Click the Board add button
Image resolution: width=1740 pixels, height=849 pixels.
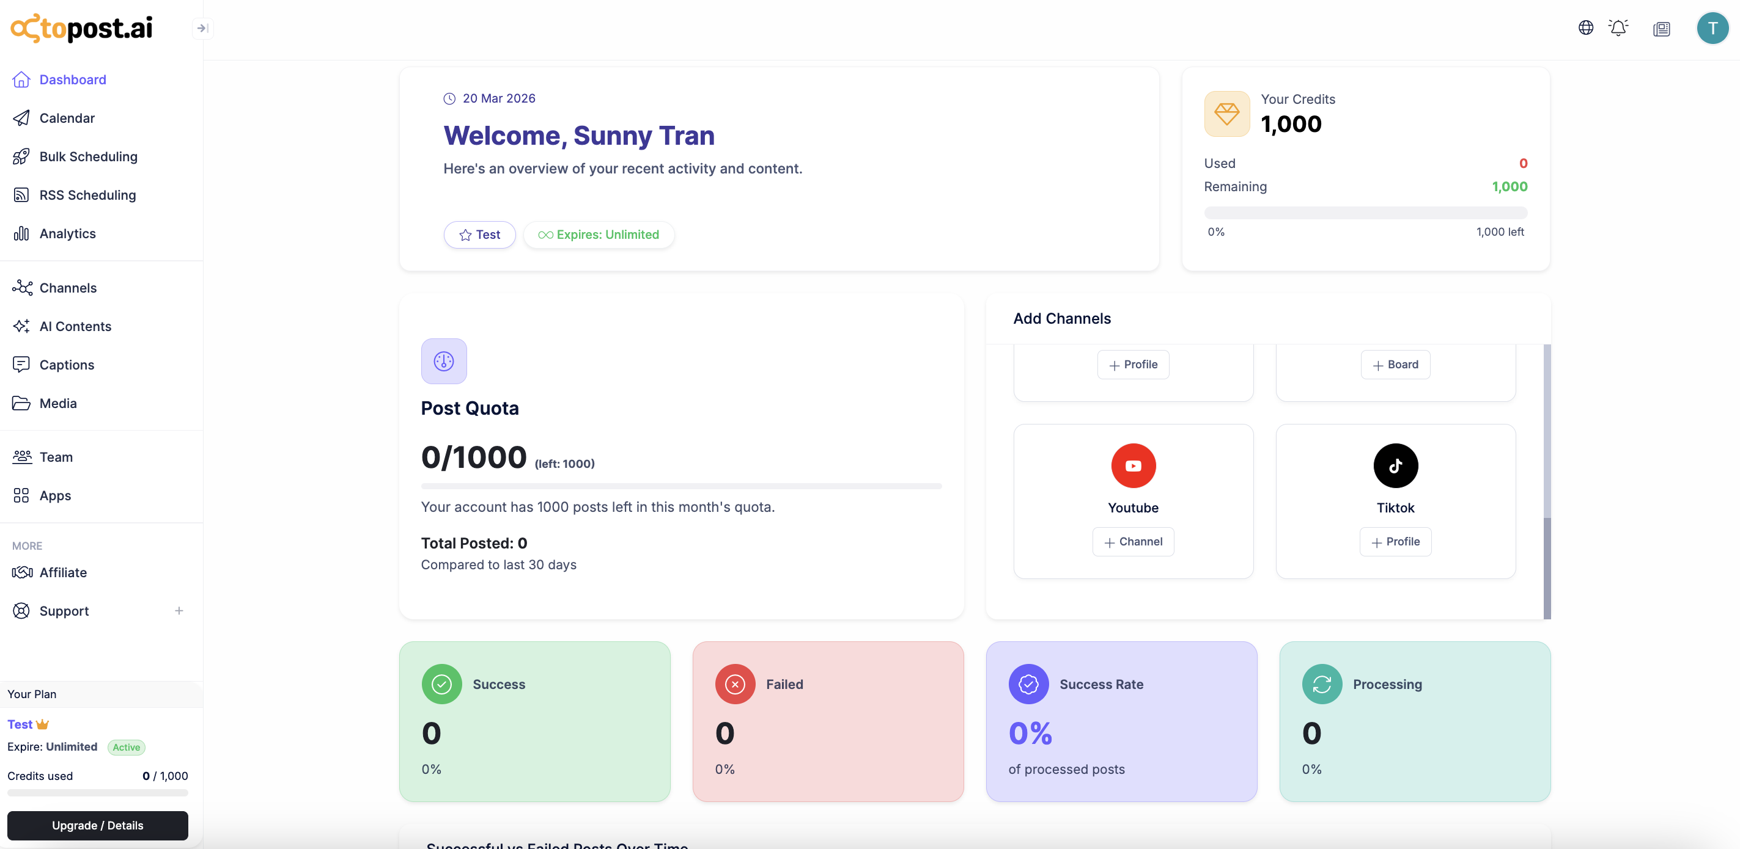(x=1395, y=365)
